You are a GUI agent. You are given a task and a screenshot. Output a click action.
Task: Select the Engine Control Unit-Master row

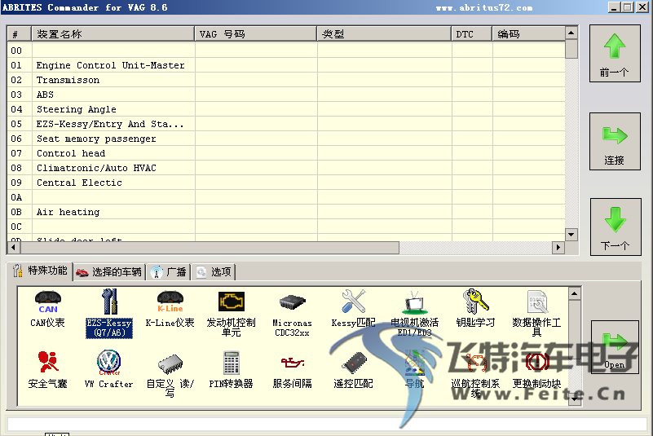click(286, 65)
